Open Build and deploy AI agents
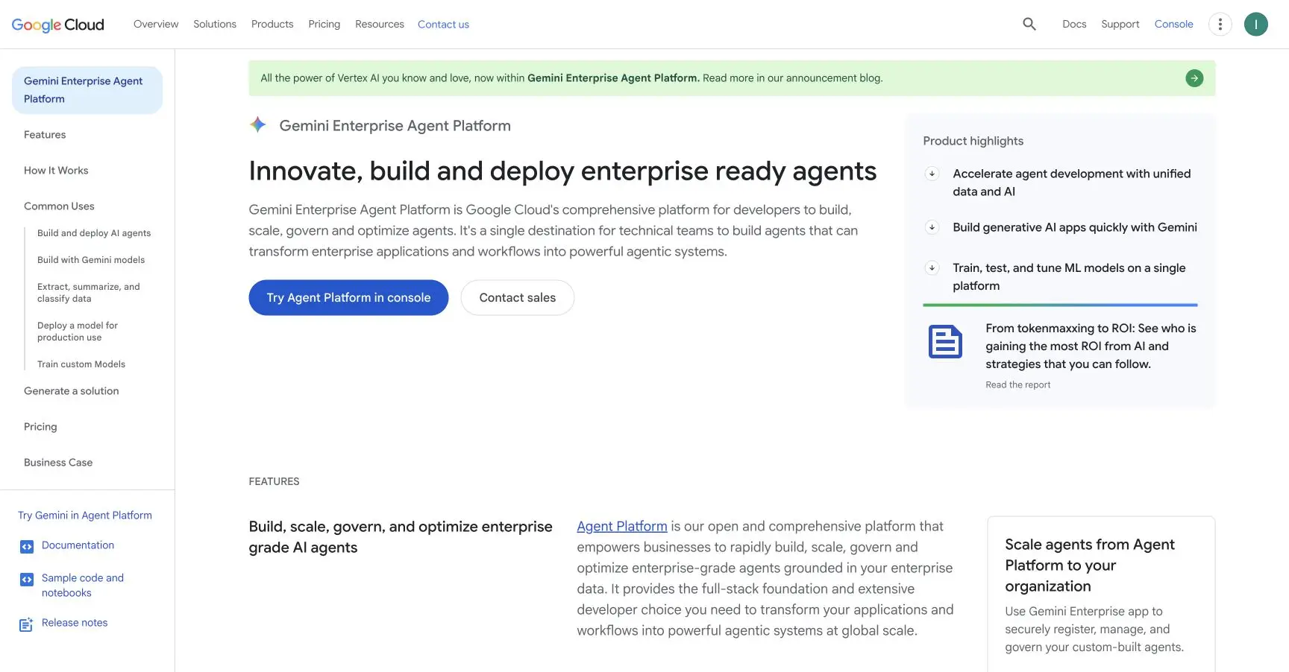Screen dimensions: 1289x672 click(94, 233)
